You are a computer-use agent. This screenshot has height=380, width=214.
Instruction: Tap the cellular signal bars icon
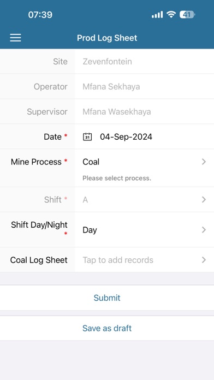point(157,15)
